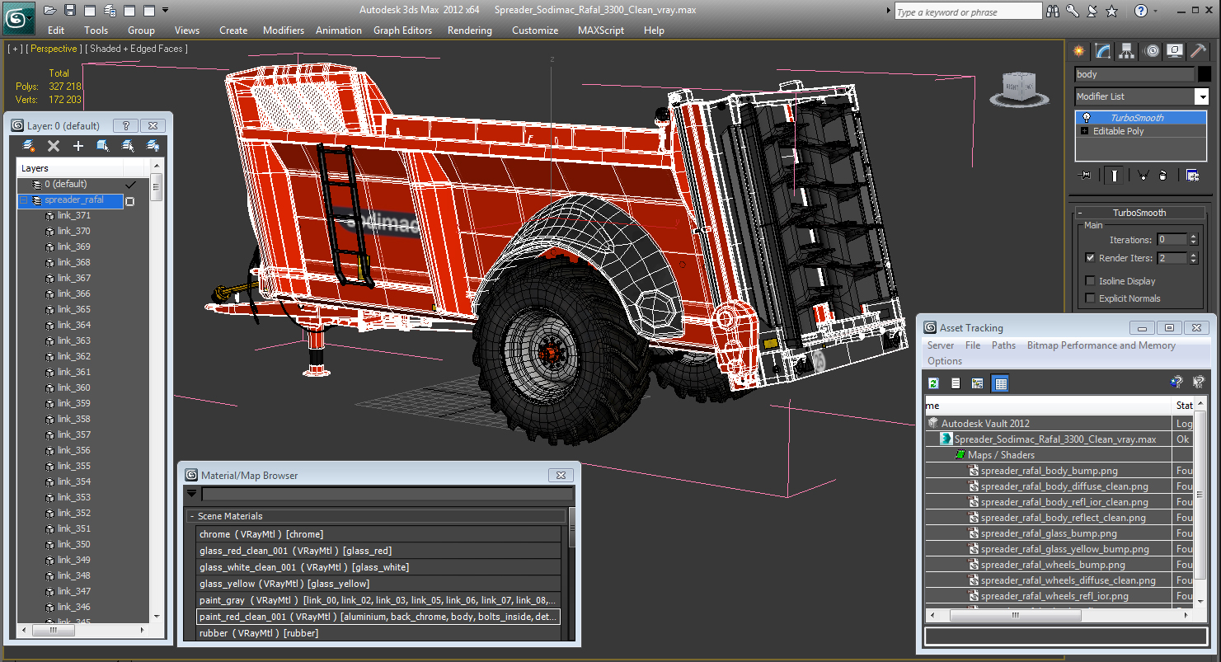Toggle Show End Result icon
This screenshot has height=662, width=1221.
1115,175
